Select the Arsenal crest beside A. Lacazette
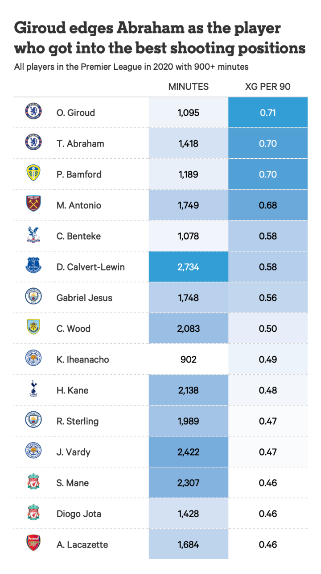Viewport: 321px width, 574px height. 33,543
